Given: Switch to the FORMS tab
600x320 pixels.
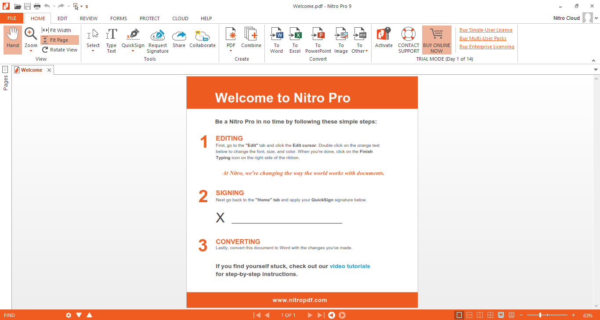Looking at the screenshot, I should point(119,18).
